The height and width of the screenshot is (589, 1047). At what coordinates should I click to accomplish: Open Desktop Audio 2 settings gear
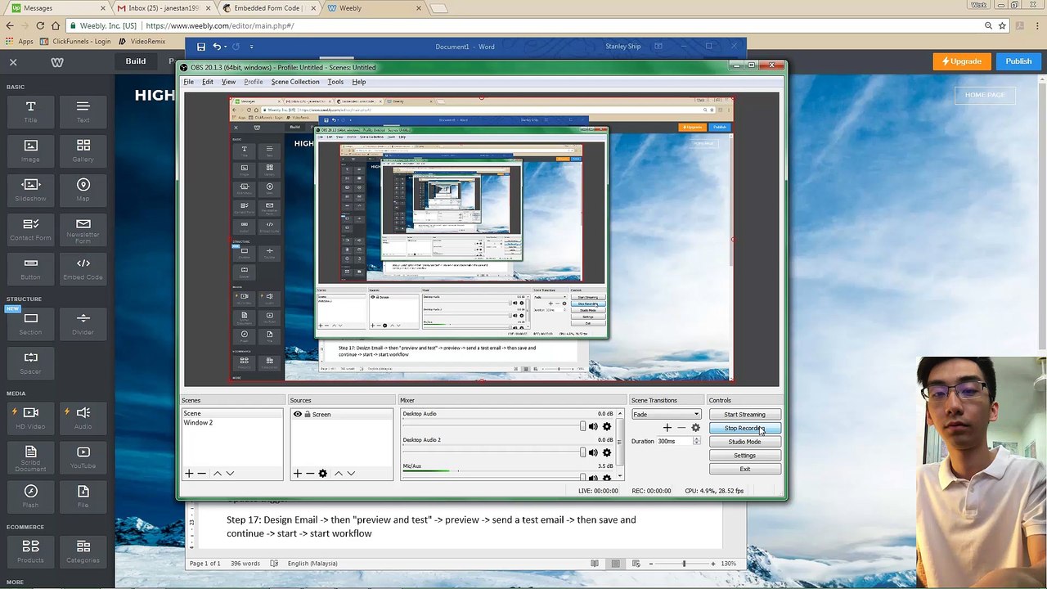click(607, 452)
